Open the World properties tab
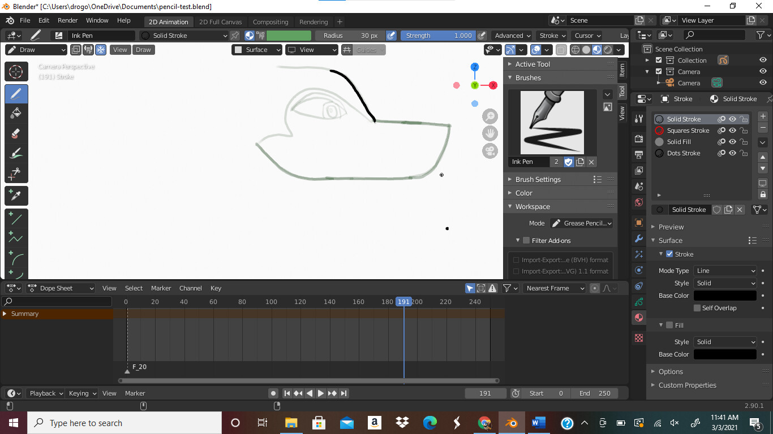Screen dimensions: 773x434 pyautogui.click(x=639, y=202)
